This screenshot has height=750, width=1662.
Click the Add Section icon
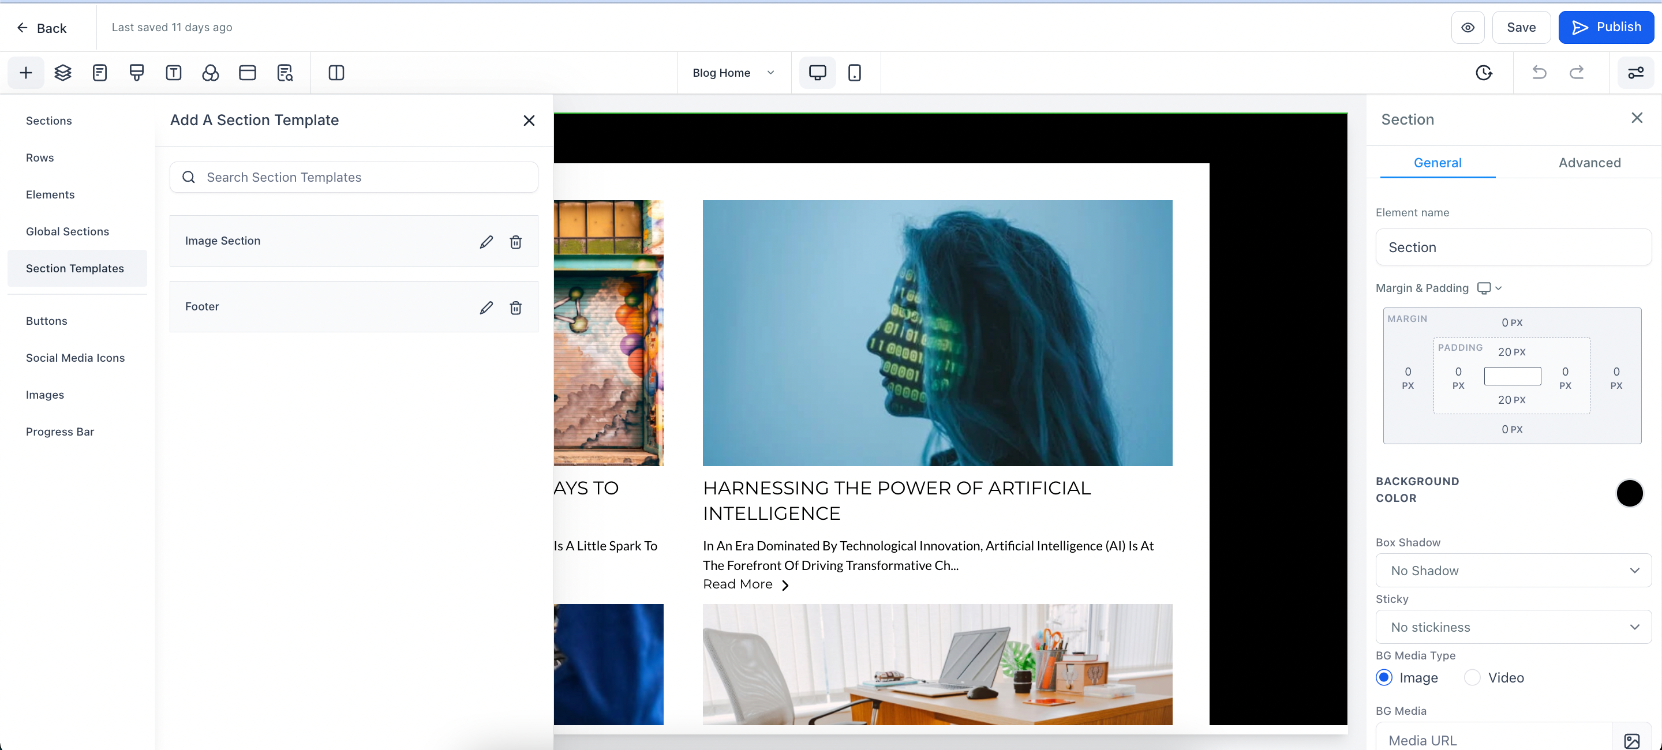[25, 72]
